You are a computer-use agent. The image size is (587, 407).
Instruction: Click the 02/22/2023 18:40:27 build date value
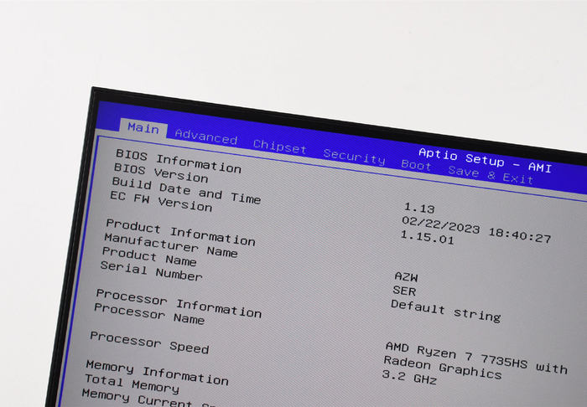point(476,229)
